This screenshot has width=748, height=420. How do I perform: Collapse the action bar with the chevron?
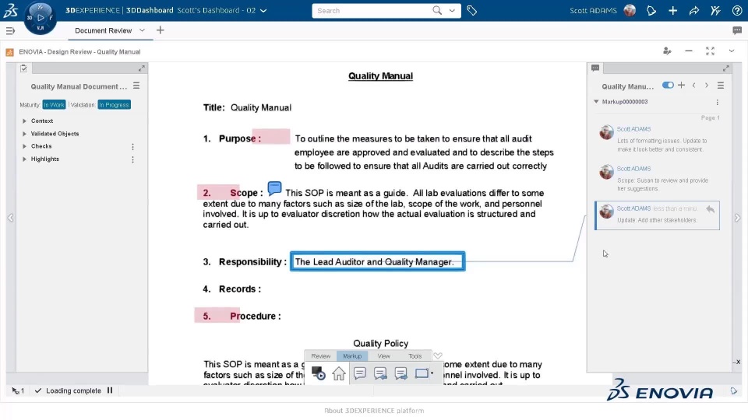click(438, 355)
